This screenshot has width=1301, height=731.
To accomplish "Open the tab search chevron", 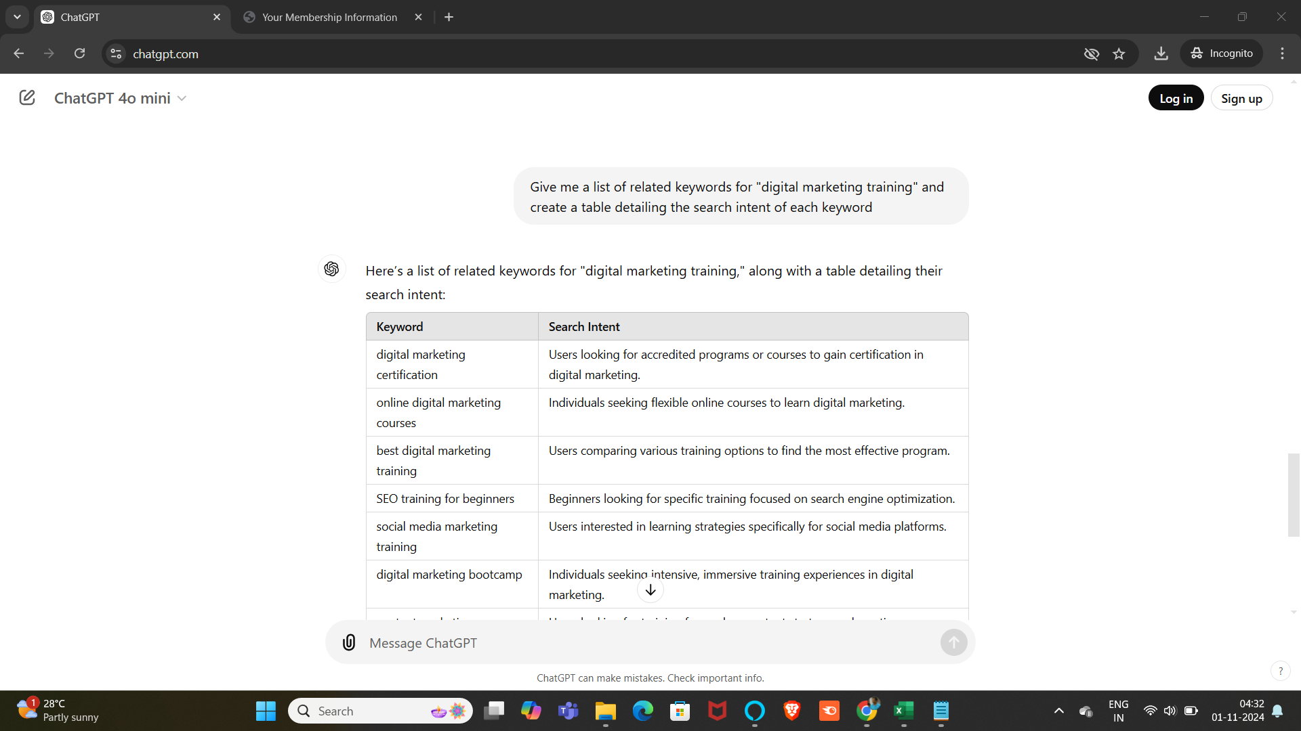I will point(17,17).
